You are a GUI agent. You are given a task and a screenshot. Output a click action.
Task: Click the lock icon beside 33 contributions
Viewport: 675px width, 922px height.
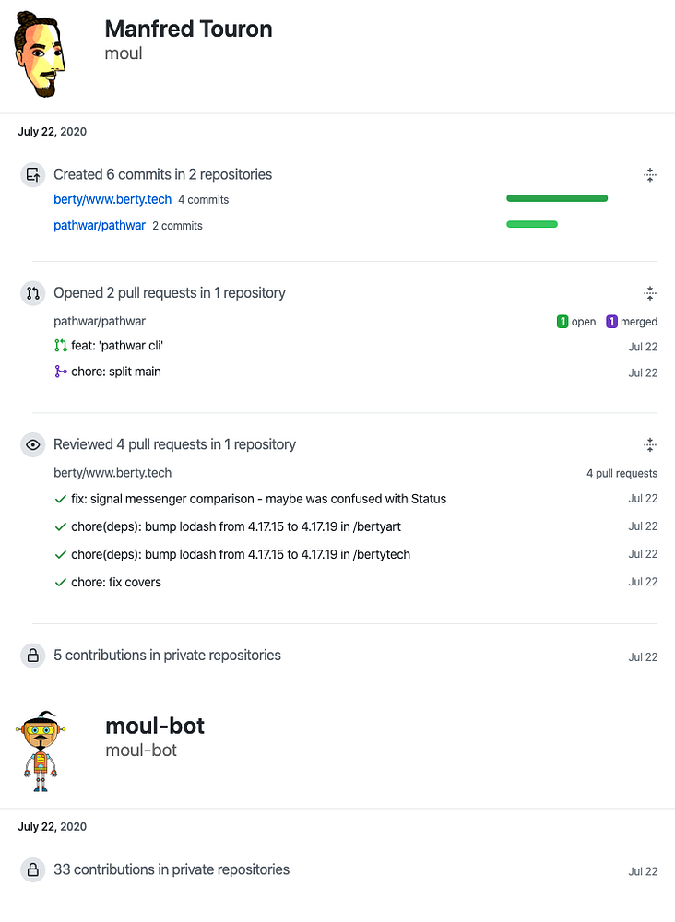[33, 869]
